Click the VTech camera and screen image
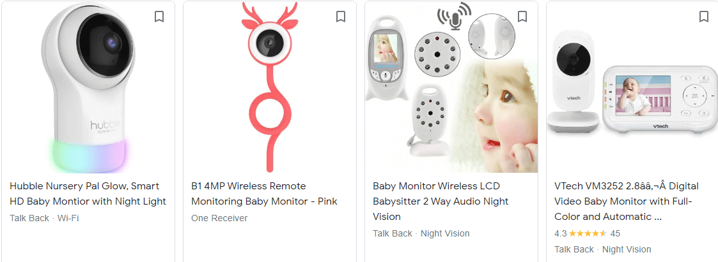Viewport: 718px width, 262px height. [632, 82]
